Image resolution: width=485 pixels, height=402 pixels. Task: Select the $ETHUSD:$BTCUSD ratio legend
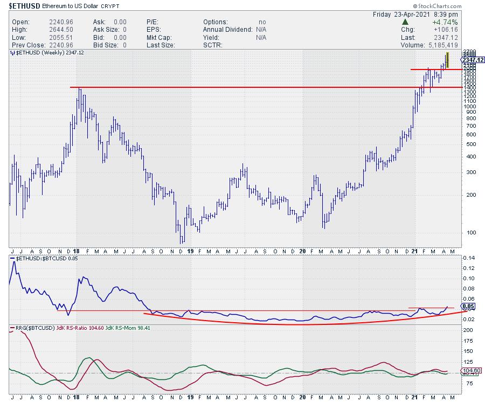tap(42, 259)
